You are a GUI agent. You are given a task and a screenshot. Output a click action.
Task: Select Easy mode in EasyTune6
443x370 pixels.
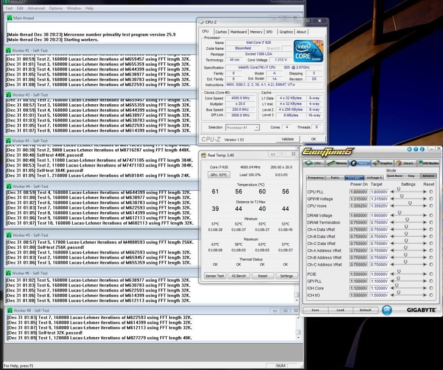(411, 176)
